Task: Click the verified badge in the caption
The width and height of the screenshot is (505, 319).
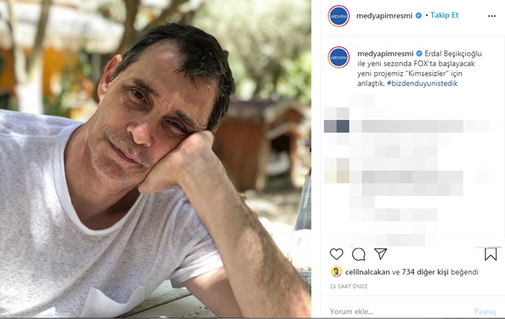Action: [x=419, y=53]
